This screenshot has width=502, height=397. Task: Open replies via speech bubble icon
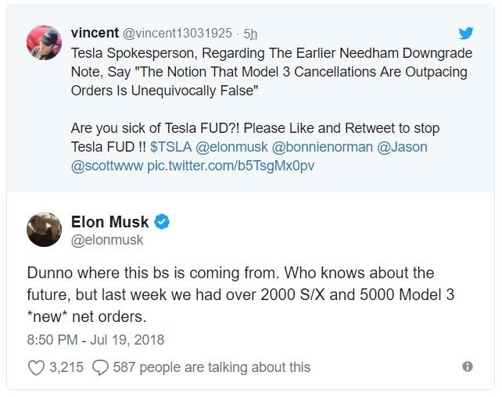[100, 367]
